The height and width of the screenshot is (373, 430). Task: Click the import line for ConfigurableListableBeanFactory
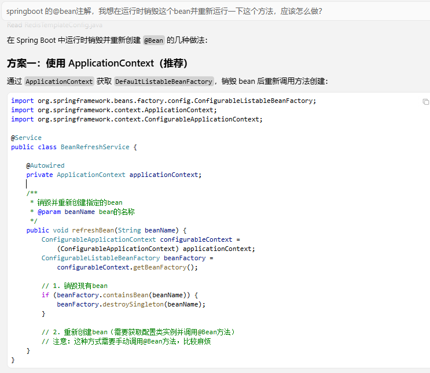[163, 101]
